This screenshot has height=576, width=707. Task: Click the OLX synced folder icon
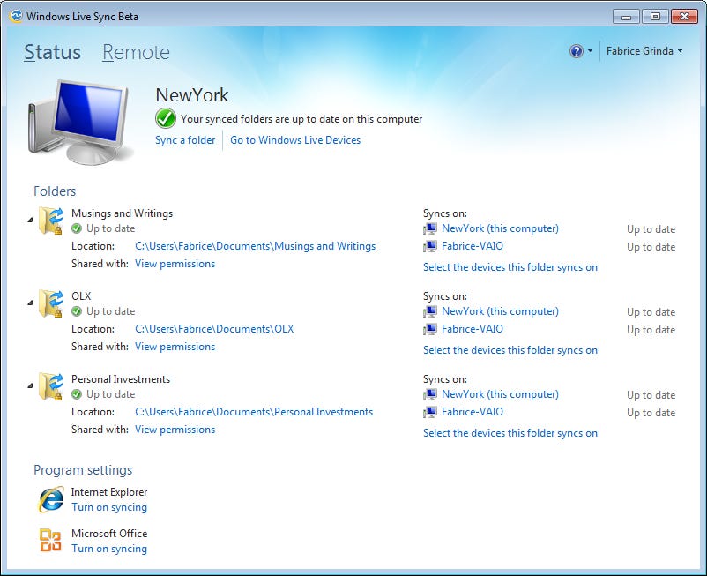(50, 303)
